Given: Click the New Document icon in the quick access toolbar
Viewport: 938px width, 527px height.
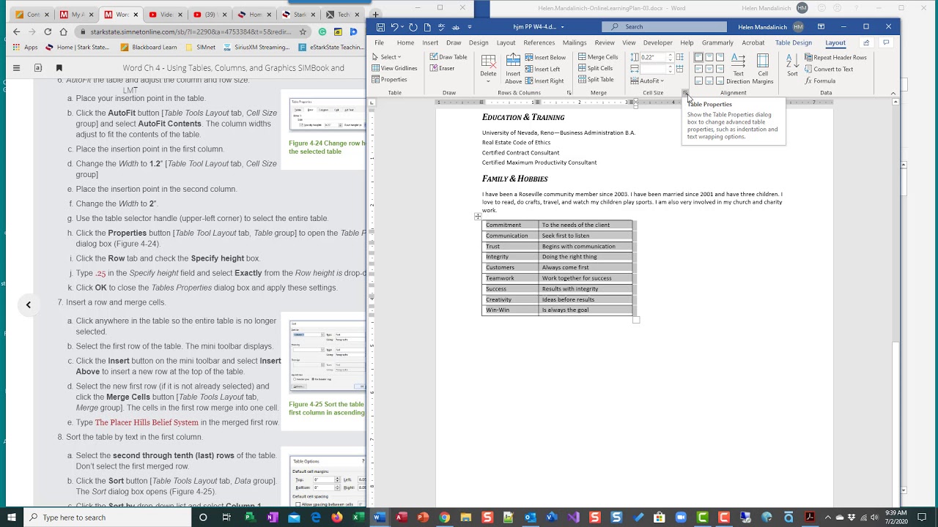Looking at the screenshot, I should coord(427,27).
